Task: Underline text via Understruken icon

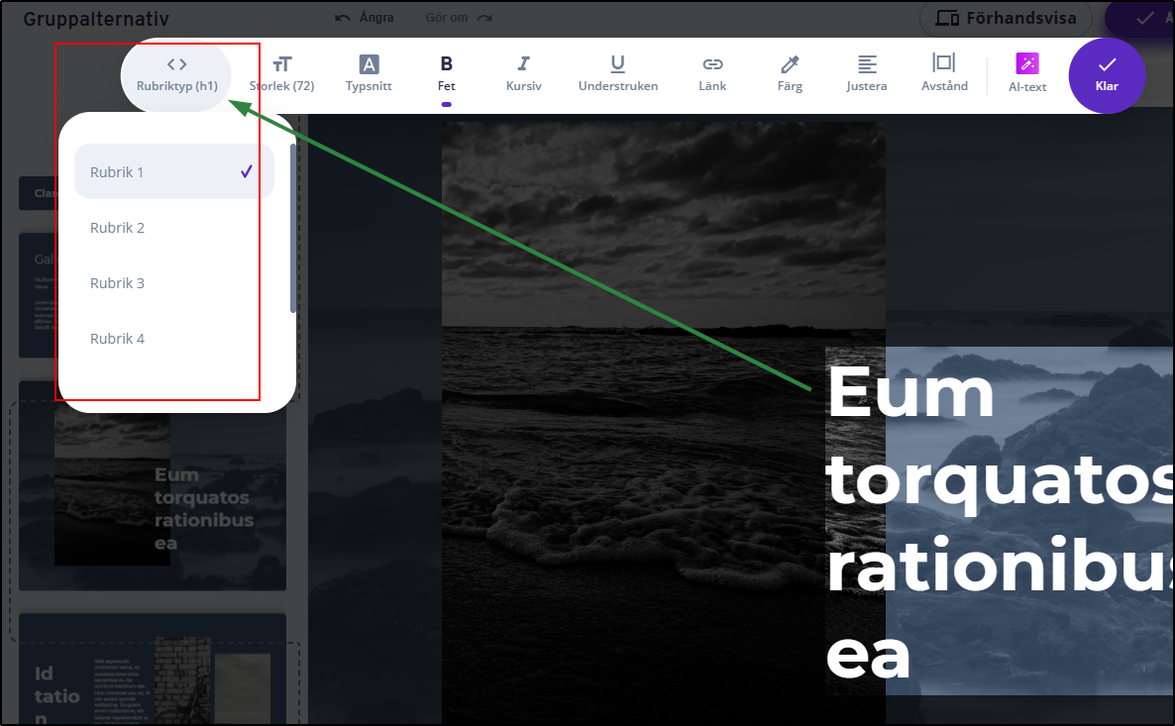Action: [x=617, y=74]
